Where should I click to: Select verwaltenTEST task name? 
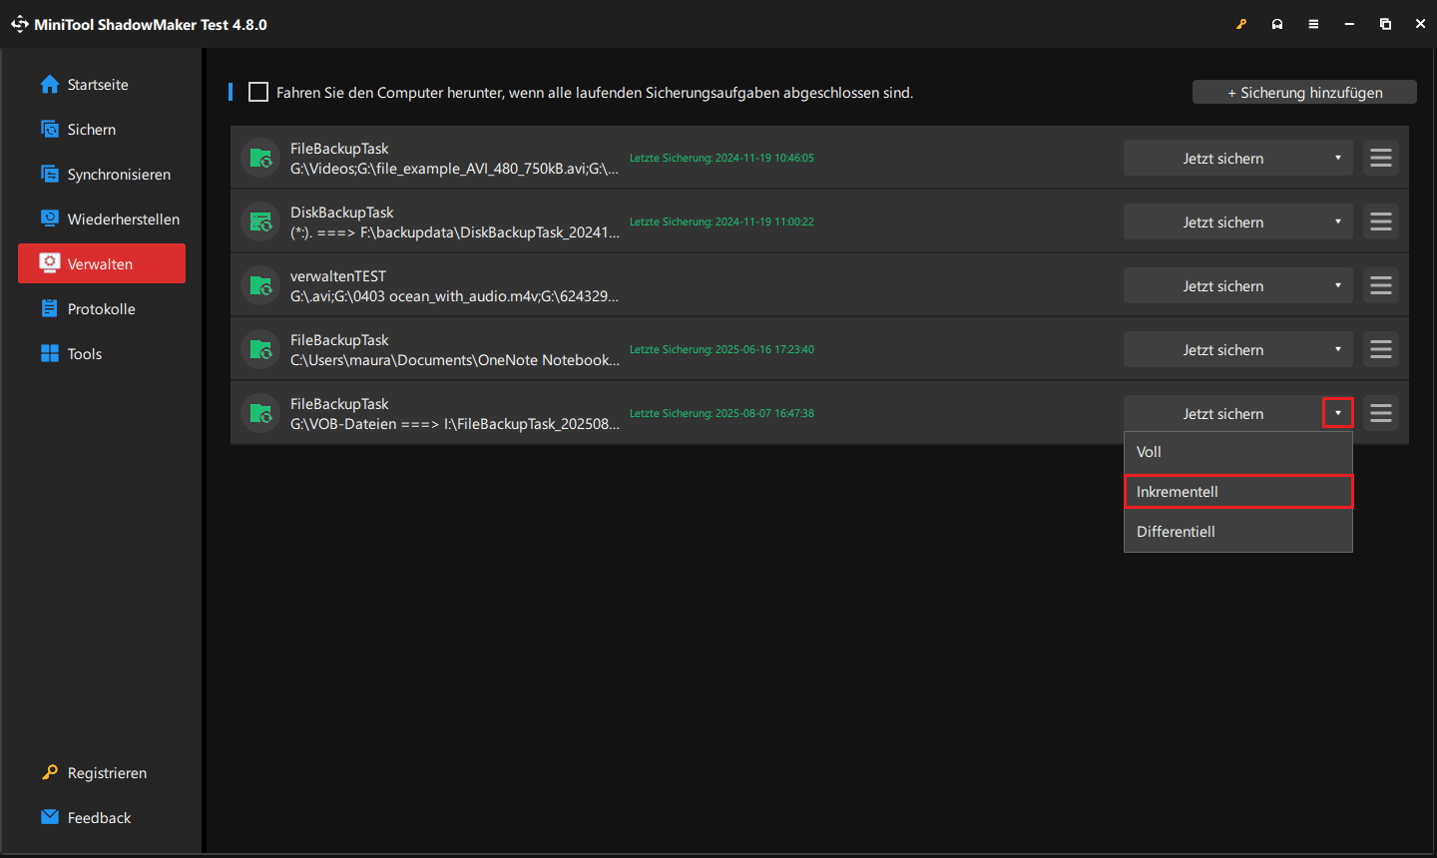click(x=338, y=276)
